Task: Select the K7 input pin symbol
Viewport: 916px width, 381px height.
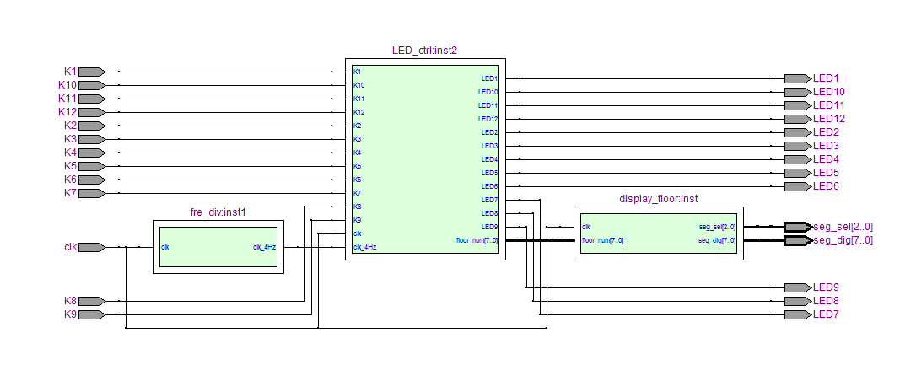Action: click(92, 192)
